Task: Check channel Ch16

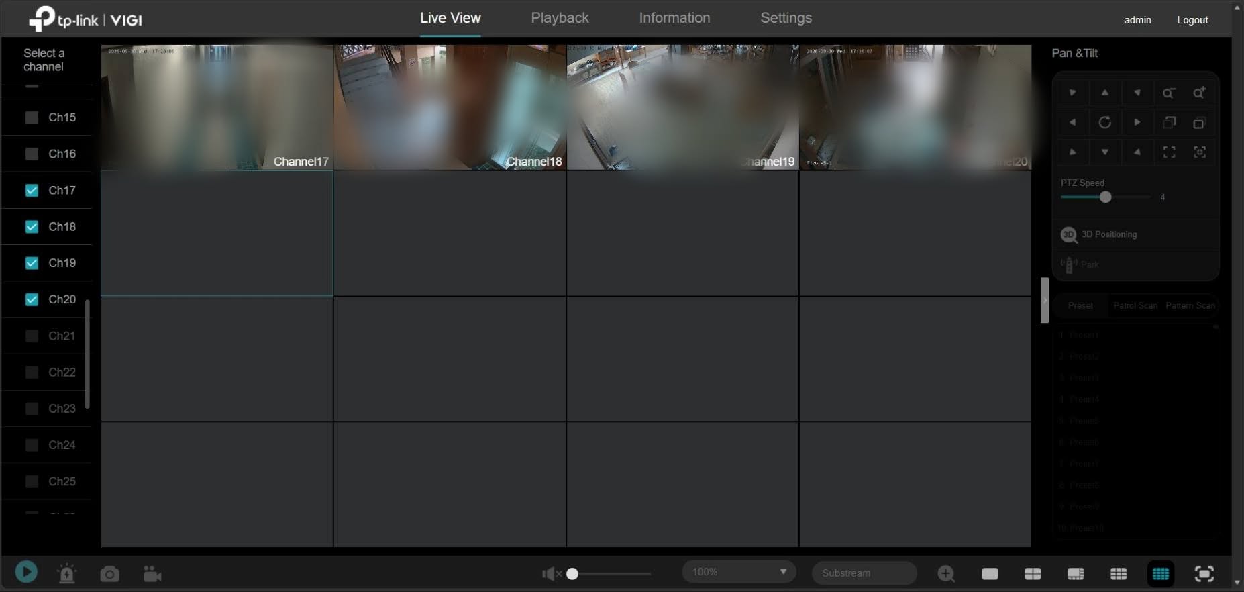Action: tap(32, 154)
